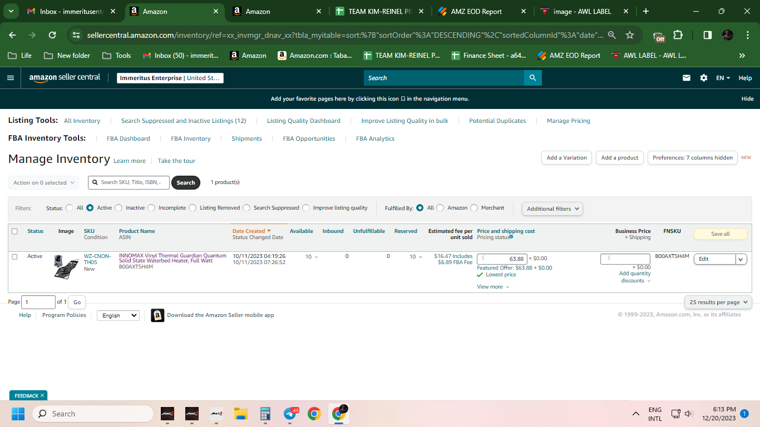
Task: Open the Messages mail icon
Action: tap(687, 78)
